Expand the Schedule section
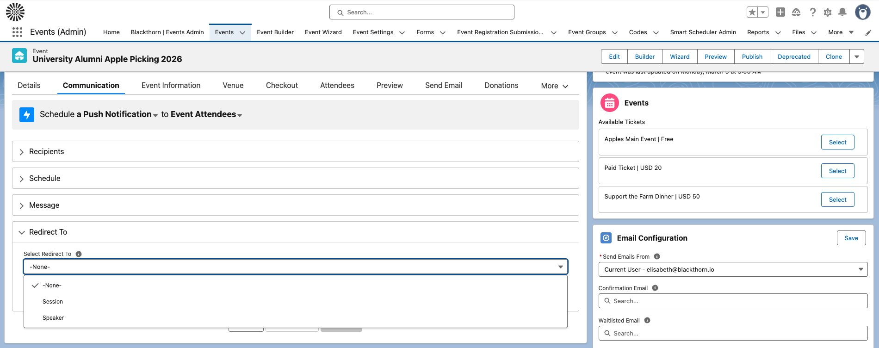The height and width of the screenshot is (348, 879). click(x=44, y=179)
